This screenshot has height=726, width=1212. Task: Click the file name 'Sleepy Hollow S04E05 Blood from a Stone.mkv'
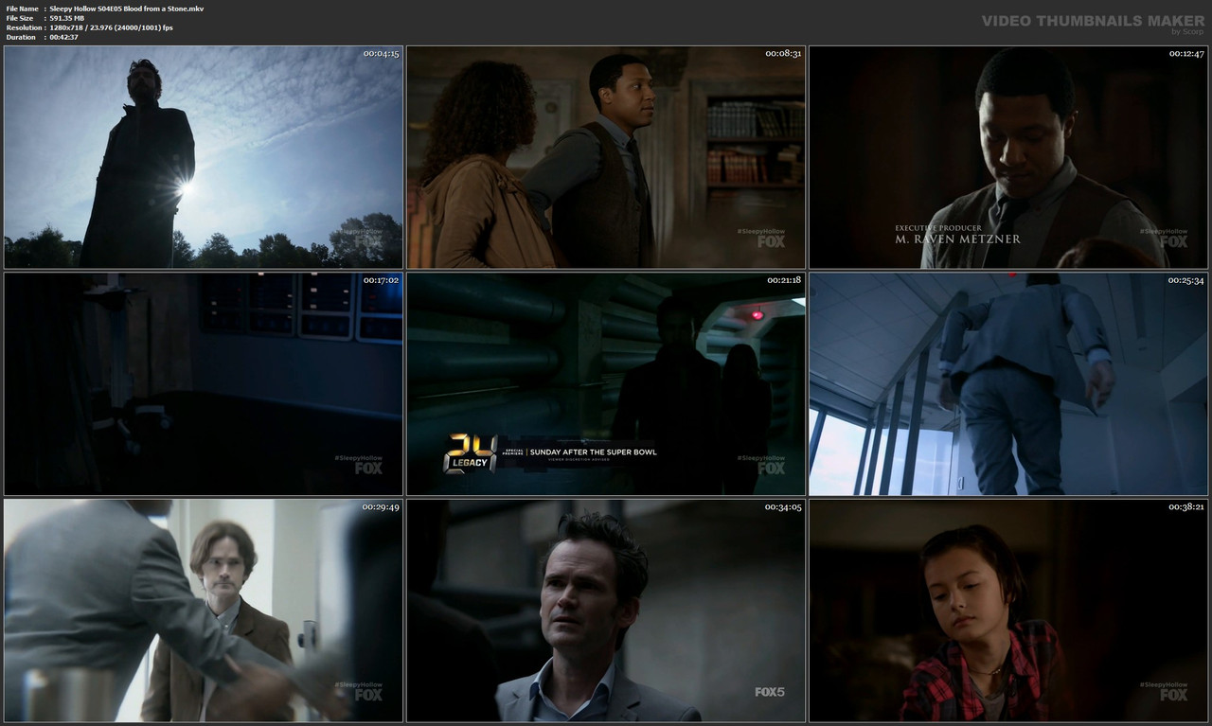click(x=126, y=9)
